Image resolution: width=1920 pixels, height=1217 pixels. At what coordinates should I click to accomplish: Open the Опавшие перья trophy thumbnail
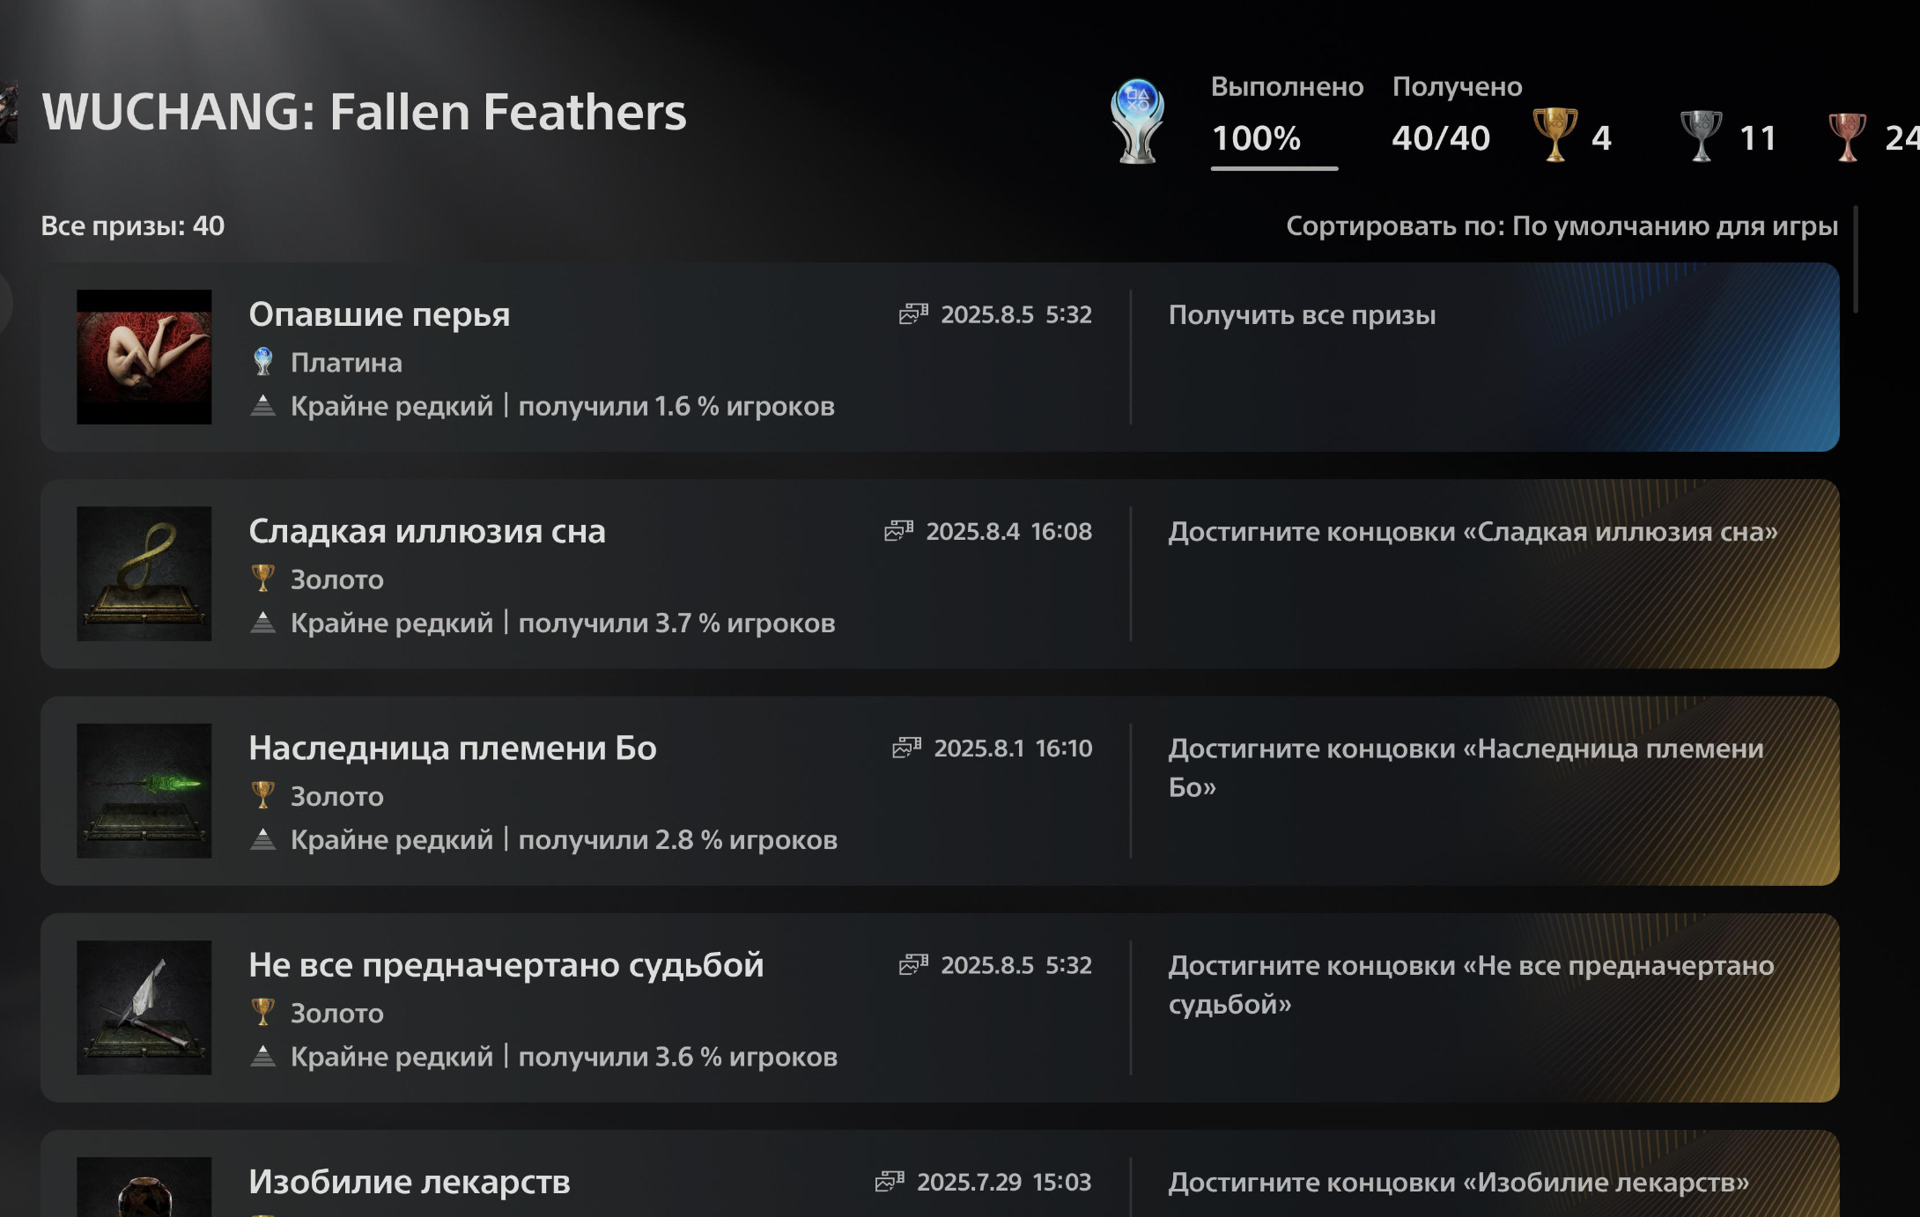coord(144,357)
